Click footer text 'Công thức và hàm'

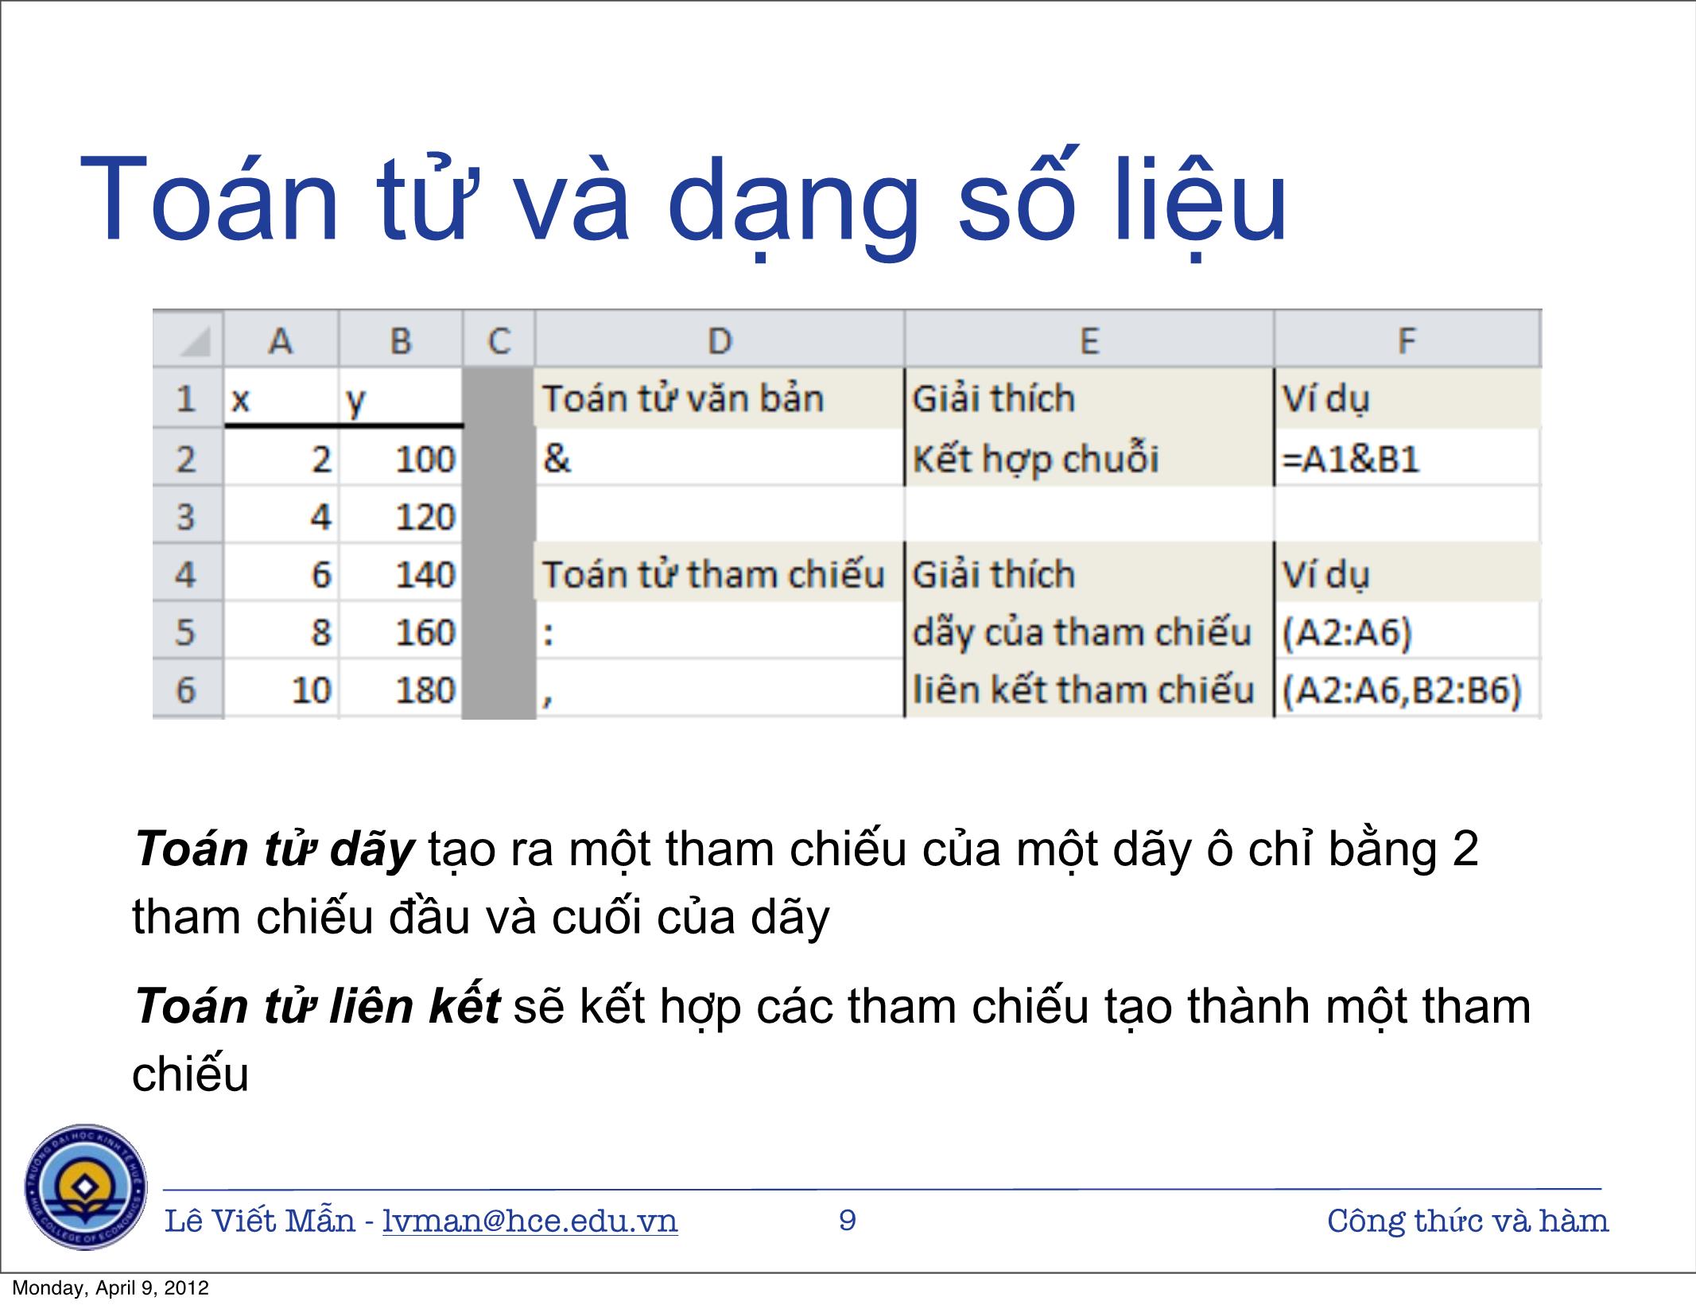[1468, 1221]
